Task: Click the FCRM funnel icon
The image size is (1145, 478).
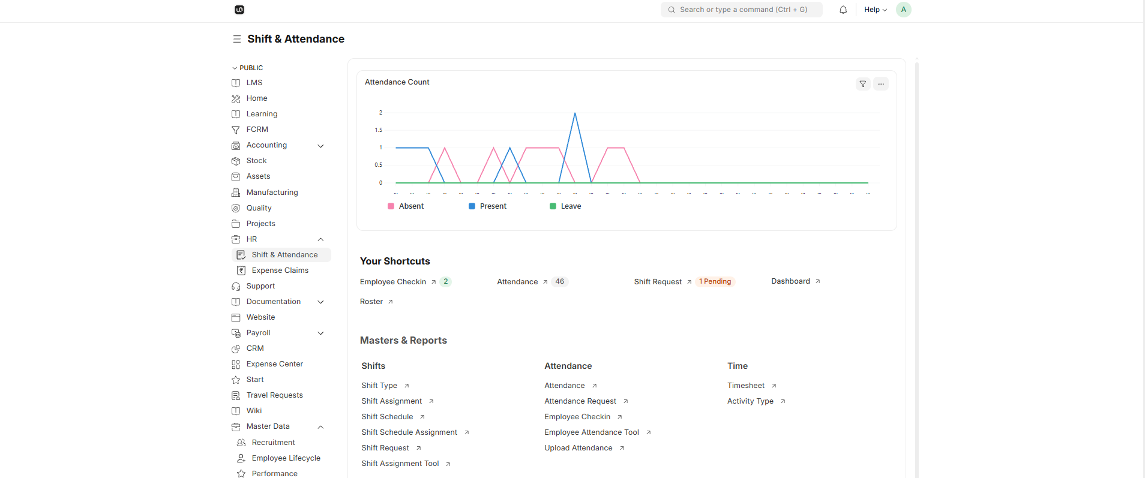Action: tap(236, 130)
